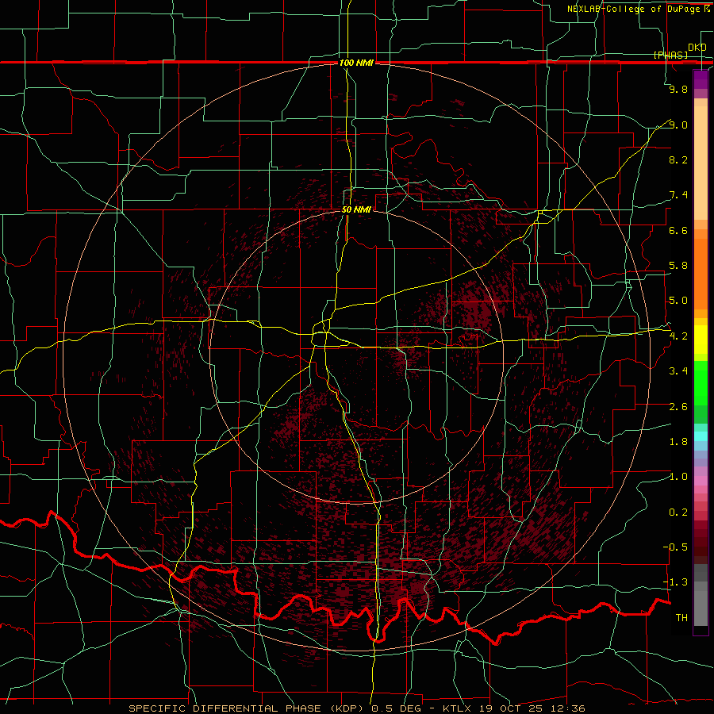Click the -0.5 value on the scale
Screen dimensions: 714x714
[675, 547]
